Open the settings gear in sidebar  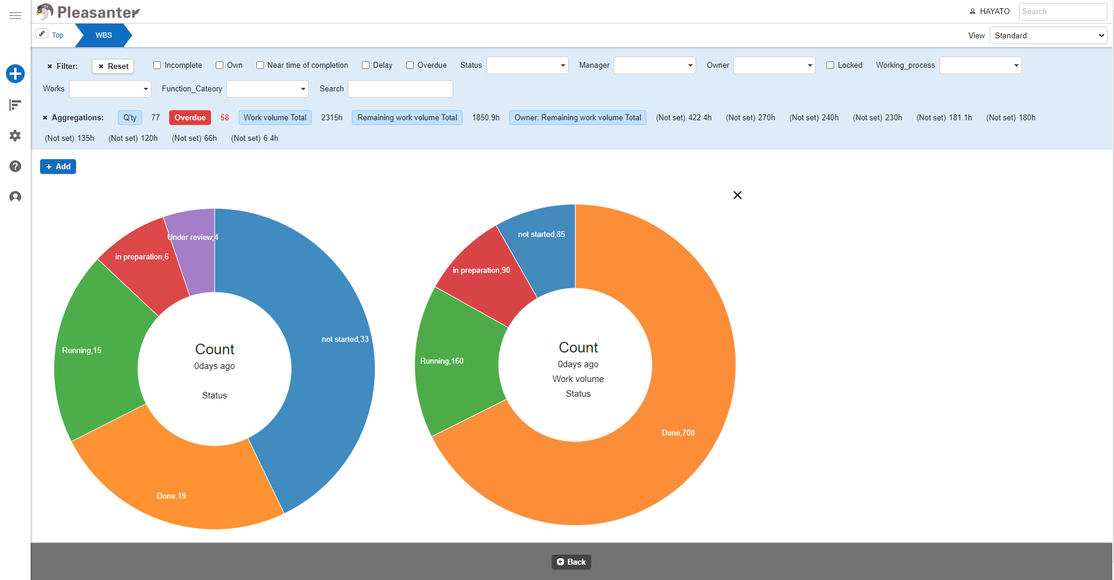click(15, 136)
